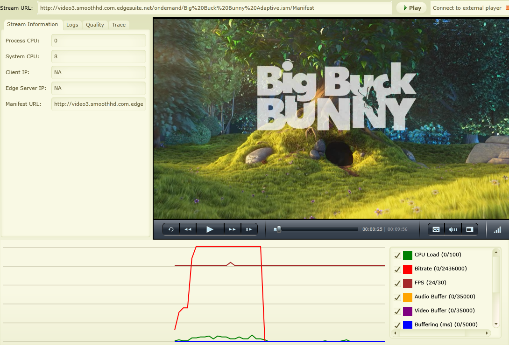This screenshot has height=345, width=509.
Task: Click legend scroll up arrow
Action: tap(495, 252)
